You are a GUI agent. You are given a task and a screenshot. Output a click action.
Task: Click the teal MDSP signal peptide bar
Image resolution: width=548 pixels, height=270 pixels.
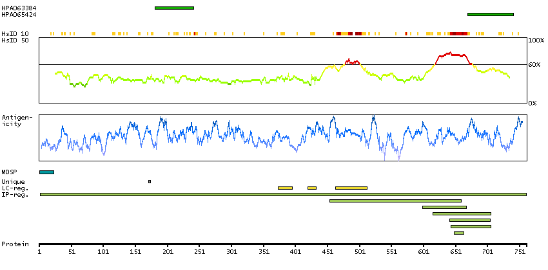[46, 172]
